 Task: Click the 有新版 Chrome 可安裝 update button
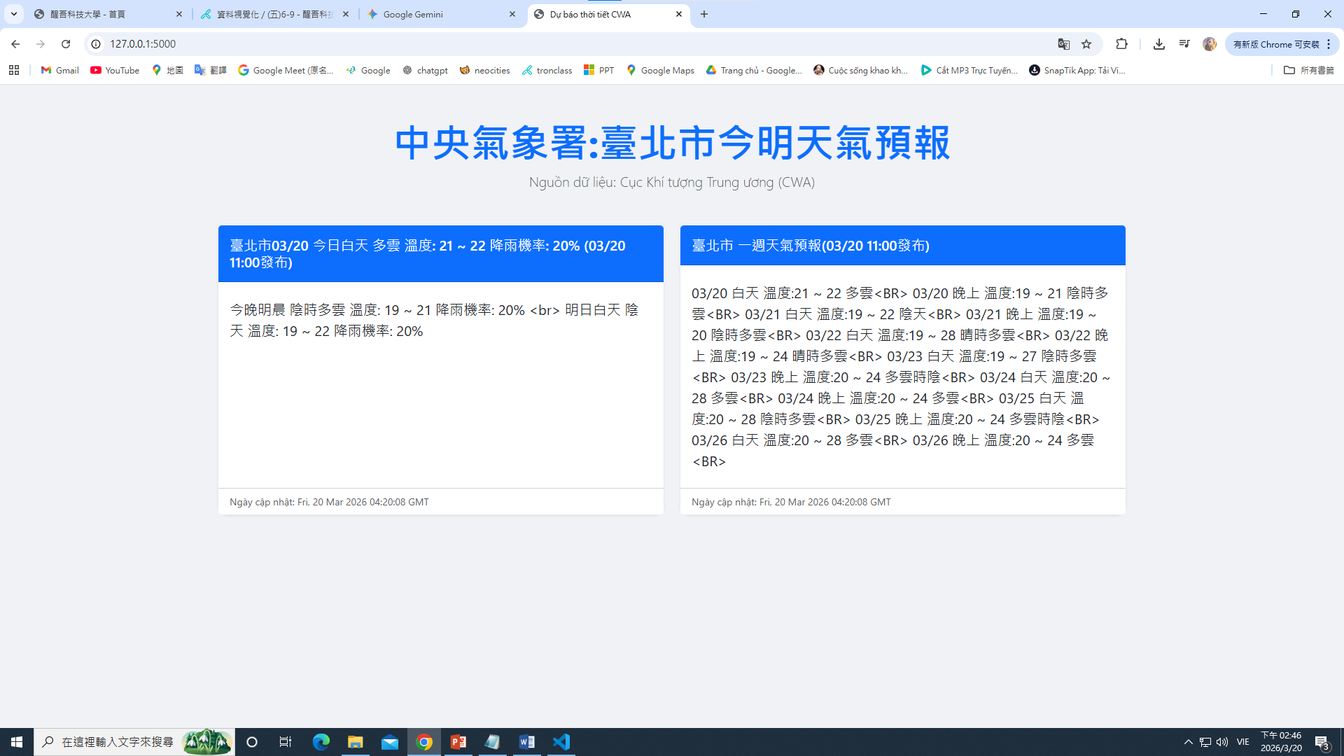click(1275, 44)
